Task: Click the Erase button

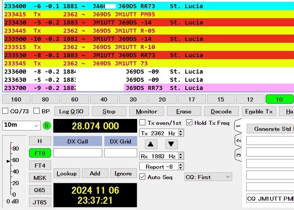Action: point(184,112)
